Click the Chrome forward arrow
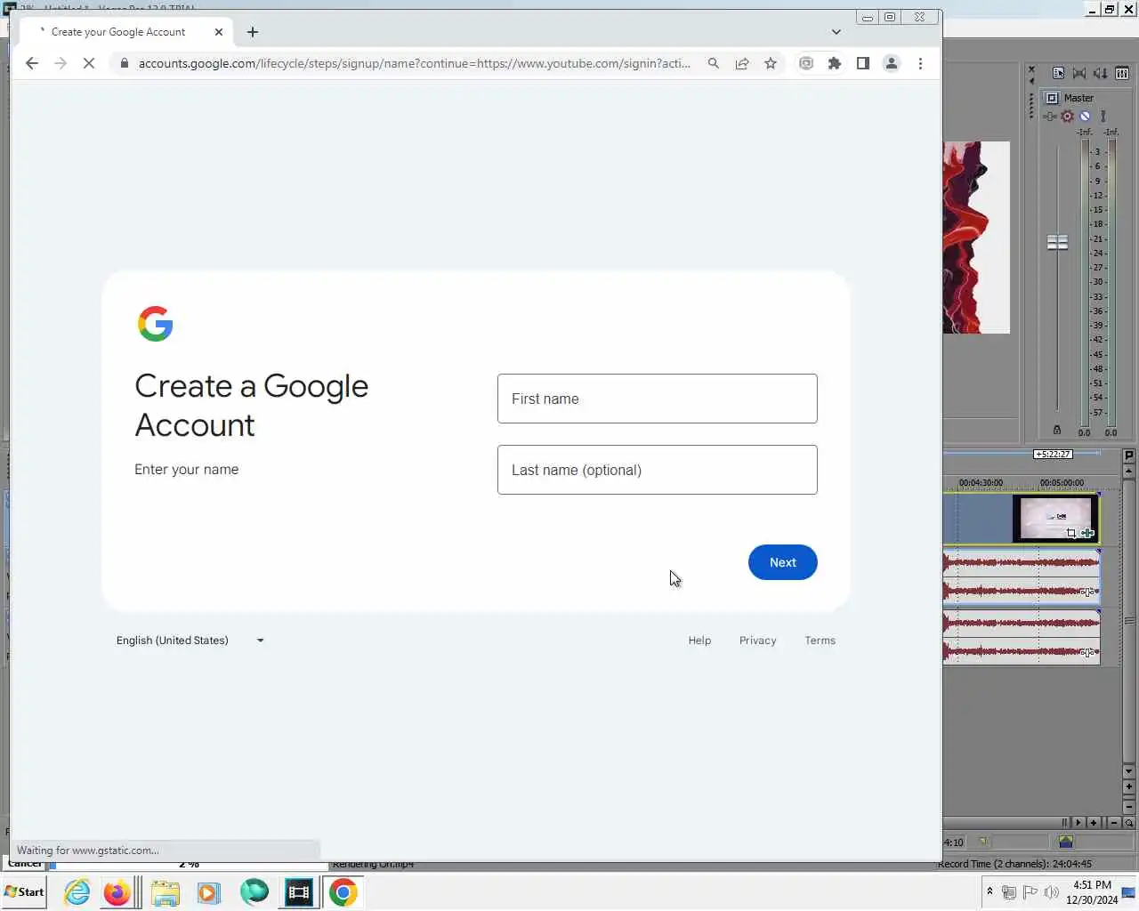The height and width of the screenshot is (911, 1139). click(61, 63)
